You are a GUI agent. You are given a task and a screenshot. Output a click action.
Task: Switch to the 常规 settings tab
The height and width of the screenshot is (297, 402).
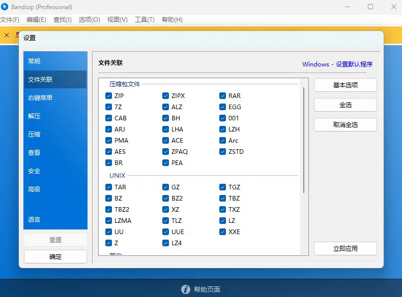click(55, 61)
